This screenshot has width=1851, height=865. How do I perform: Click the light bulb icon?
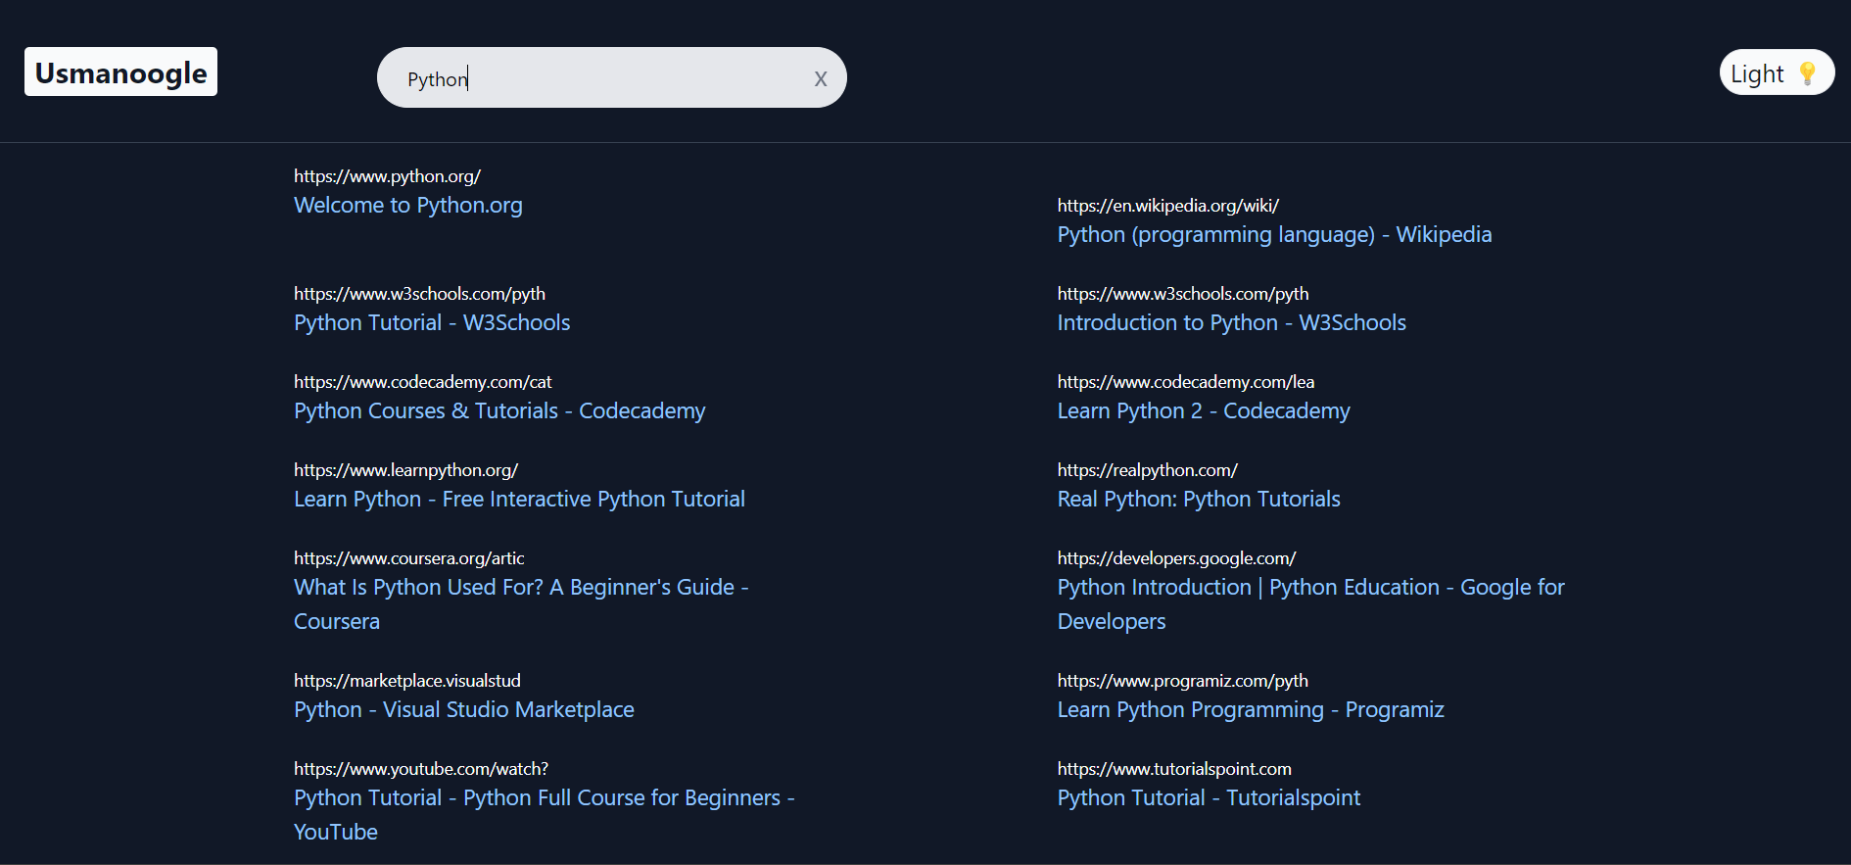coord(1808,73)
